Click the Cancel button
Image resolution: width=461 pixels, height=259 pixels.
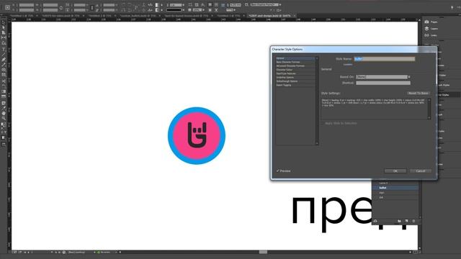click(421, 171)
